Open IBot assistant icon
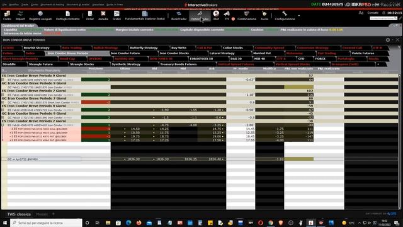Image resolution: width=403 pixels, height=227 pixels. (216, 15)
